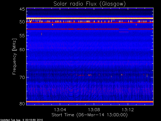Click the 45 MHz frequency tick label
The height and width of the screenshot is (121, 161).
coord(22,9)
